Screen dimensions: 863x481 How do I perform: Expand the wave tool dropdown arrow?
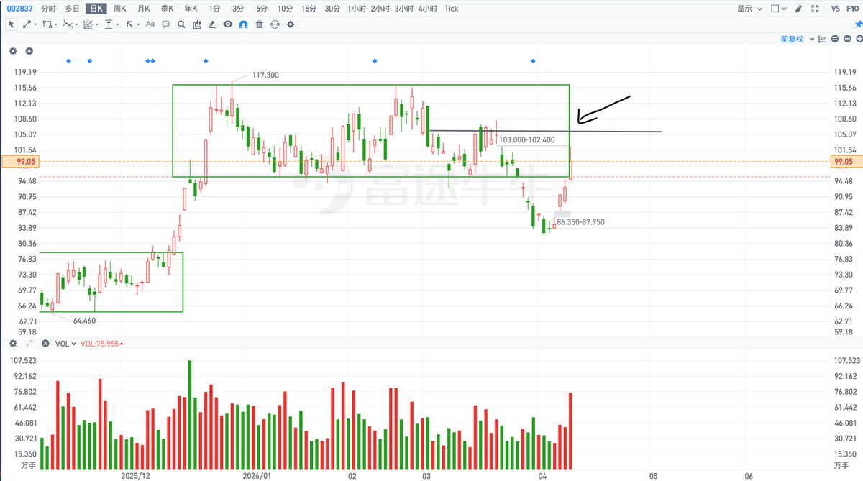click(77, 25)
